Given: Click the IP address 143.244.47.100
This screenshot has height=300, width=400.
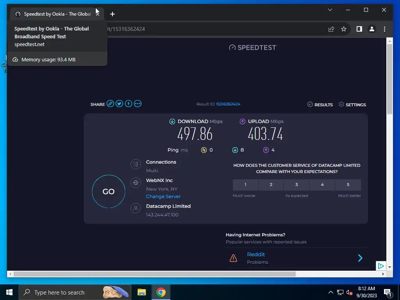Looking at the screenshot, I should [162, 215].
